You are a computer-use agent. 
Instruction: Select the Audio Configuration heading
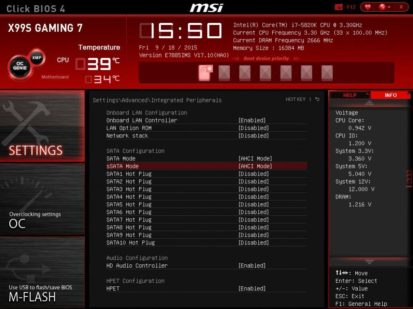click(x=137, y=258)
